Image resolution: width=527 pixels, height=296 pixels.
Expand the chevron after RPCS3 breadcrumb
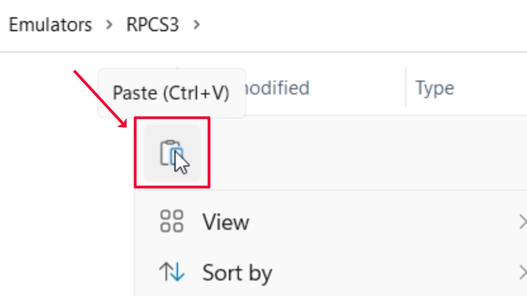[x=197, y=25]
